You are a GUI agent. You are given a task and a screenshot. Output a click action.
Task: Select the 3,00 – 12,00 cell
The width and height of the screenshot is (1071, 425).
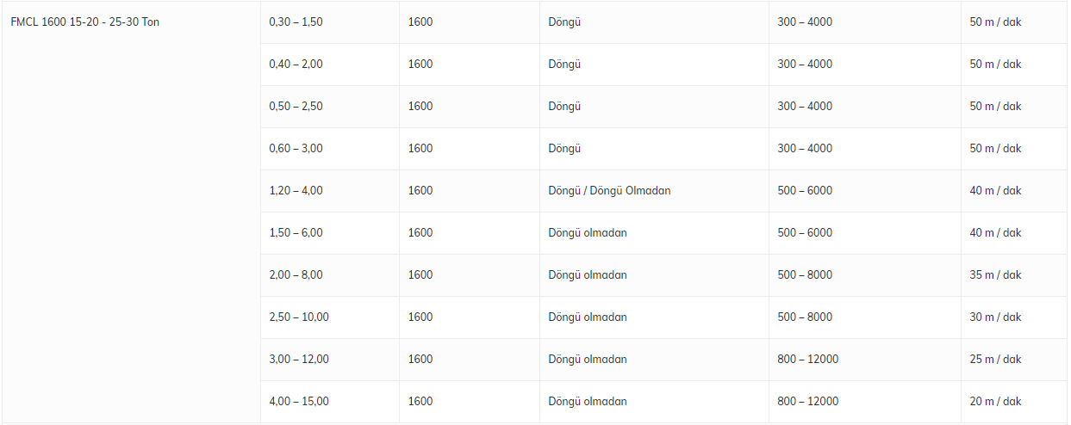click(x=299, y=360)
